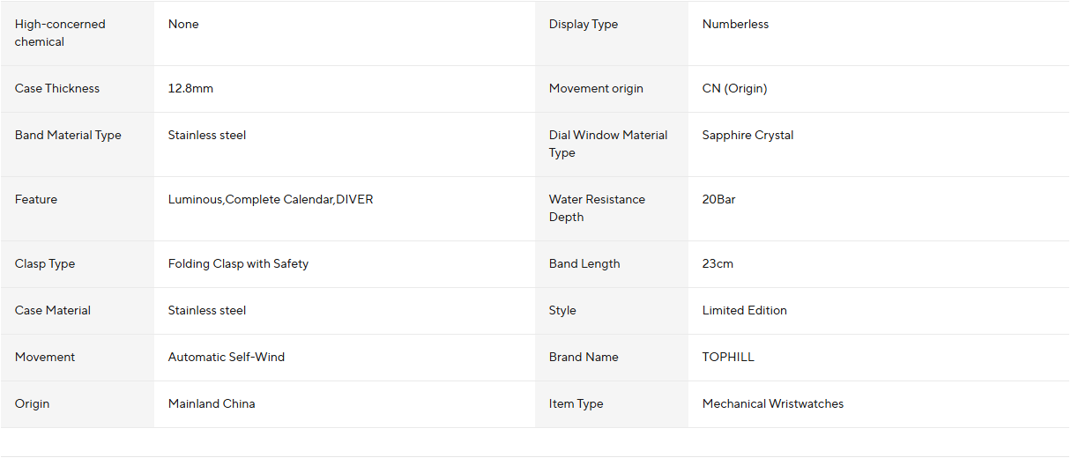Click the 'Folding Clasp with Safety' value
Viewport: 1071px width, 458px height.
pos(238,264)
